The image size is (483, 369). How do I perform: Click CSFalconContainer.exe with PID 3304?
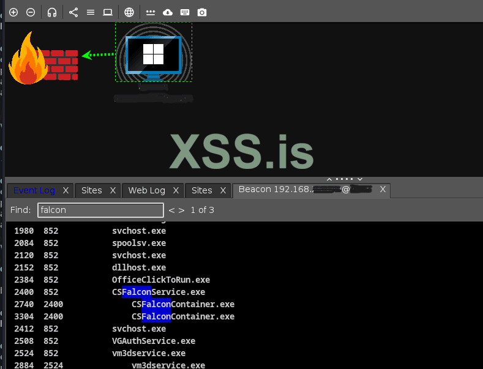183,316
